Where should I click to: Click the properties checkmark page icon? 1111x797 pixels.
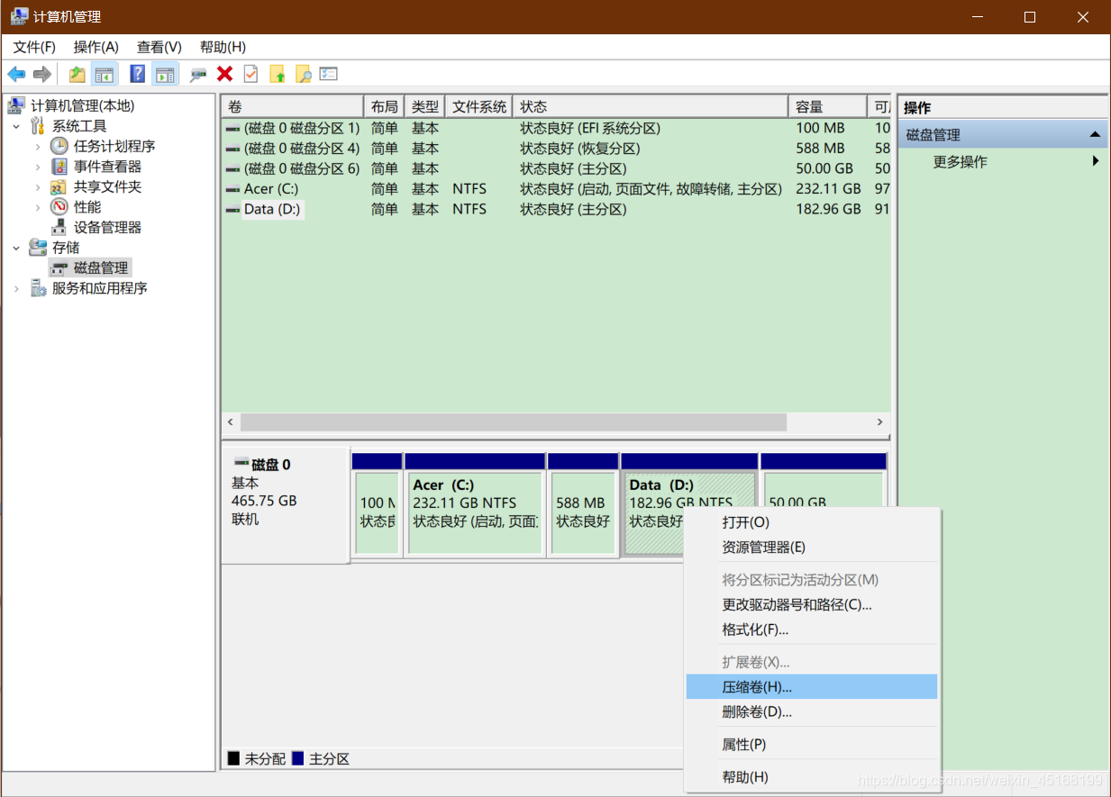tap(250, 74)
